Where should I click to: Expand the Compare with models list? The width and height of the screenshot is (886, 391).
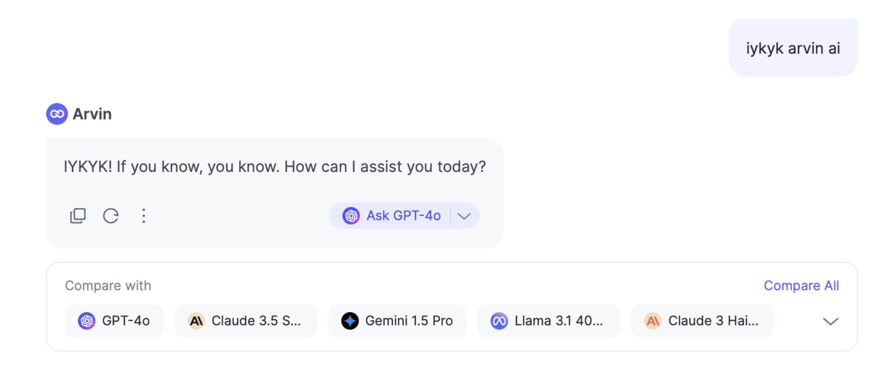(830, 321)
